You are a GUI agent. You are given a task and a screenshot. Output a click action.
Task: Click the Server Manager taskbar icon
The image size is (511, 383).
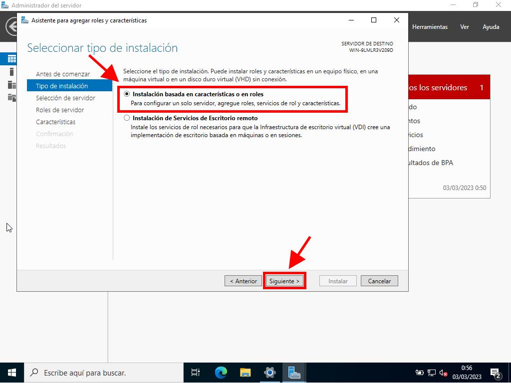[294, 373]
